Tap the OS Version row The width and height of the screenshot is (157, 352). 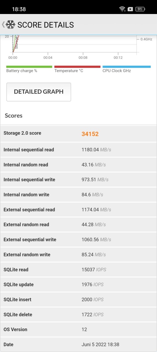click(78, 329)
